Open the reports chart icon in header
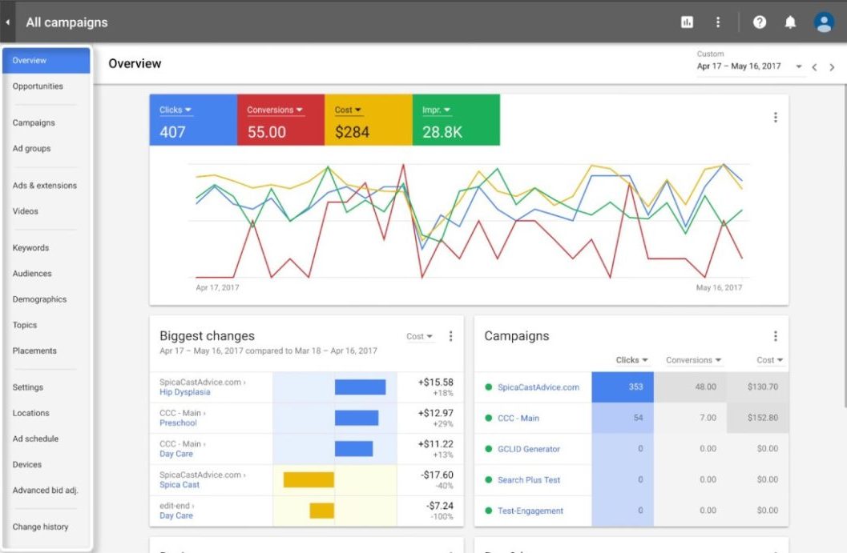Image resolution: width=847 pixels, height=553 pixels. [x=687, y=22]
